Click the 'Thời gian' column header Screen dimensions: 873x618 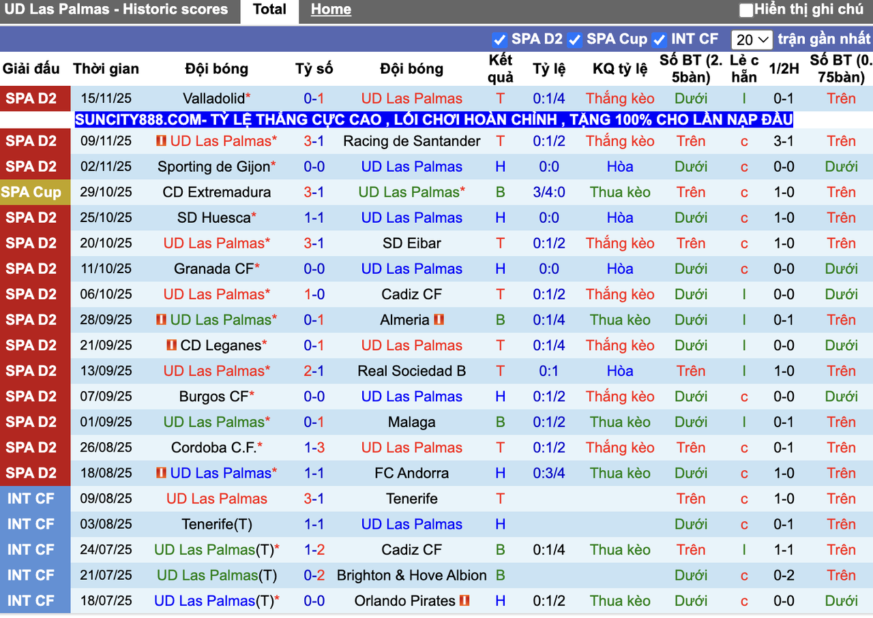tap(106, 69)
